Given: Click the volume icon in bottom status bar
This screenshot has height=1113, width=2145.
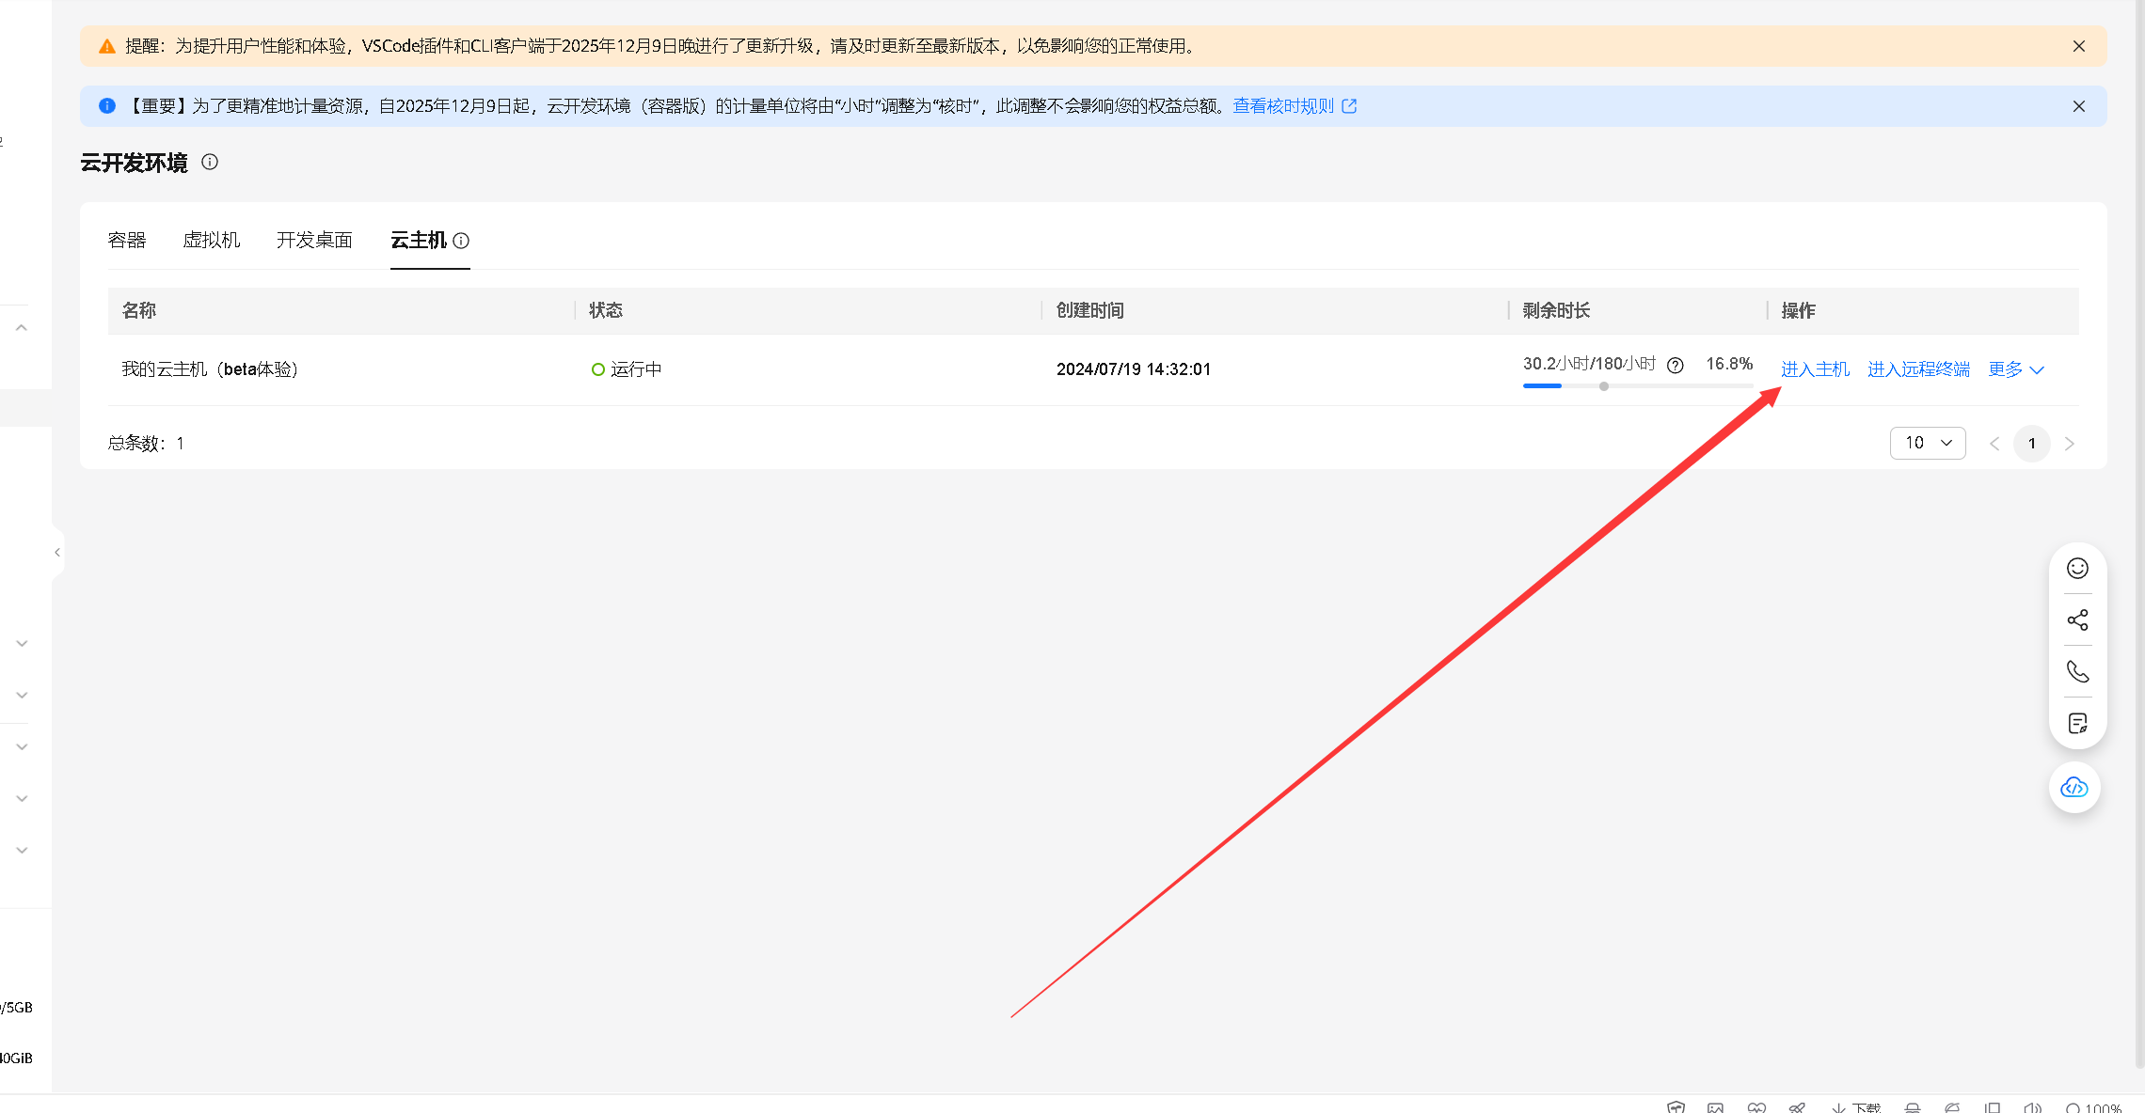Looking at the screenshot, I should (x=2033, y=1106).
